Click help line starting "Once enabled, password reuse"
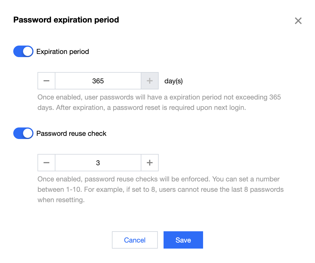 point(158,179)
